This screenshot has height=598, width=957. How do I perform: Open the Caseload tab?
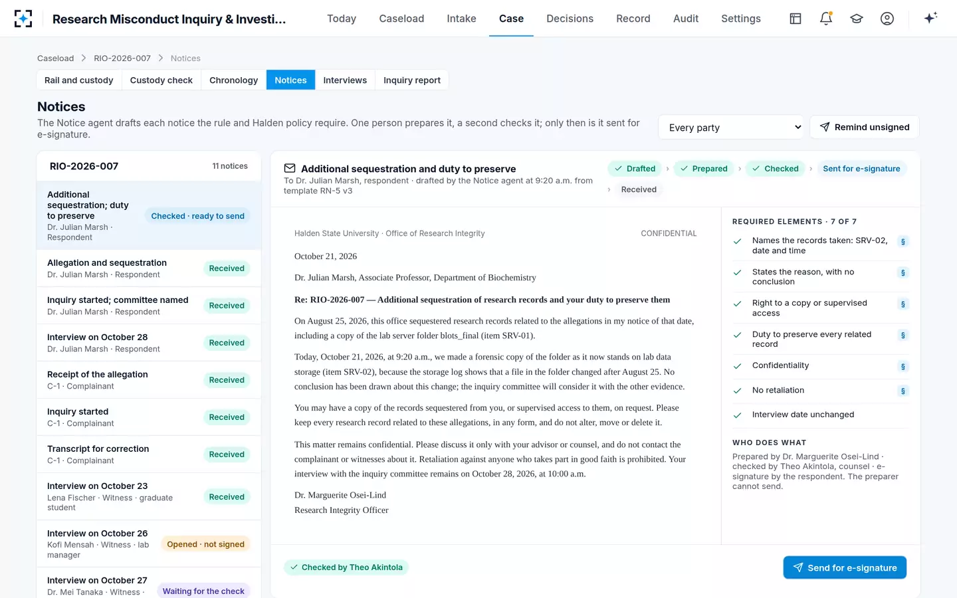point(401,19)
